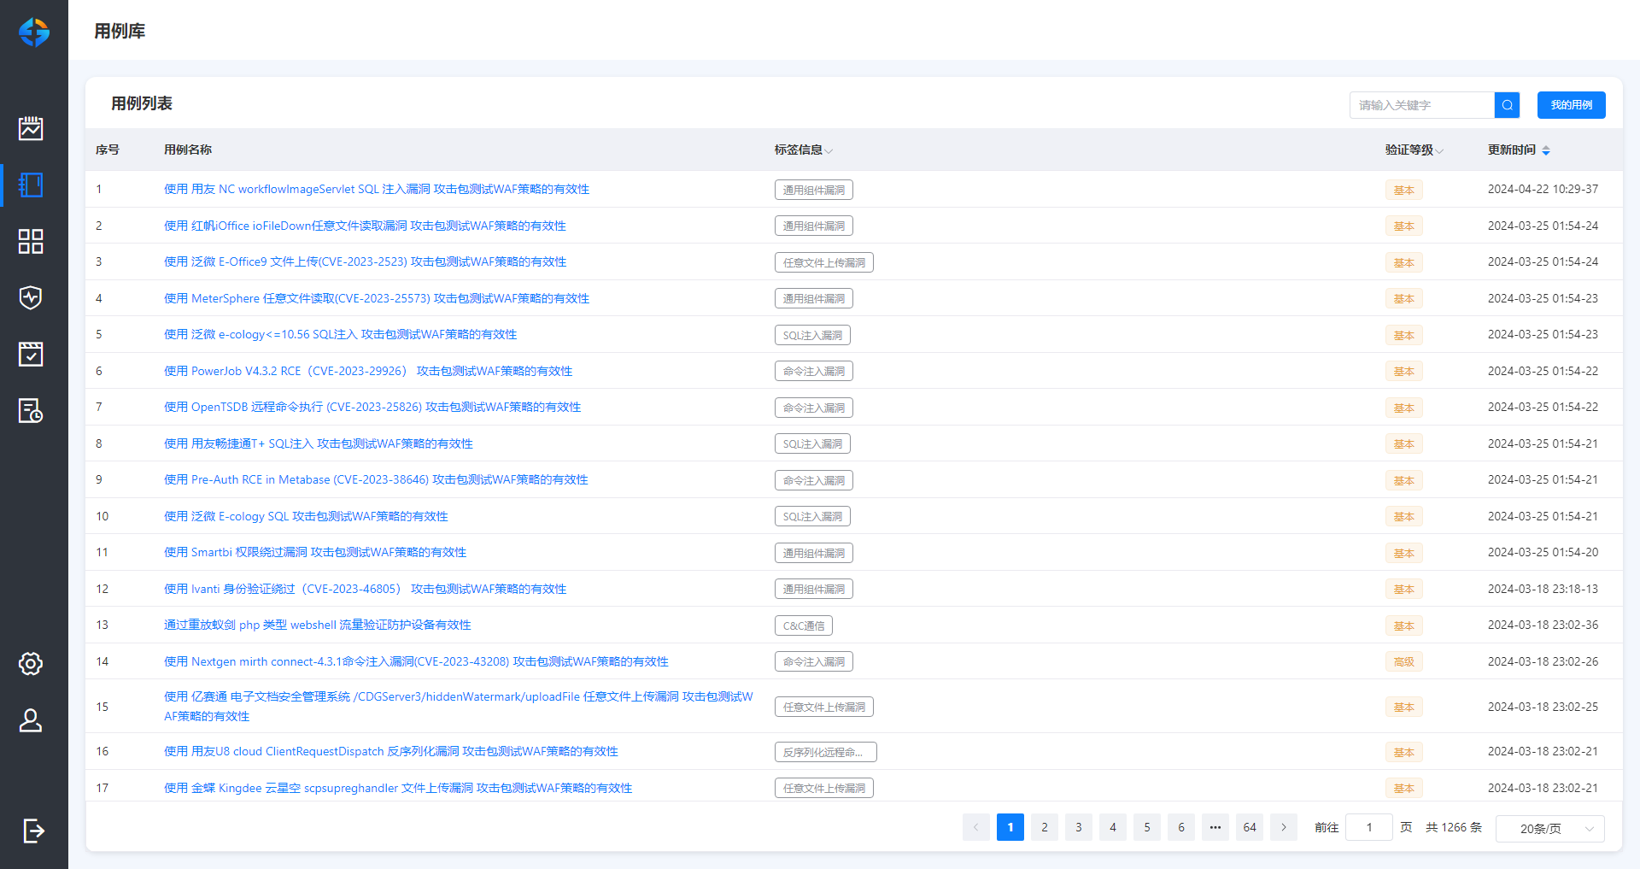Go to page 6

pyautogui.click(x=1180, y=827)
